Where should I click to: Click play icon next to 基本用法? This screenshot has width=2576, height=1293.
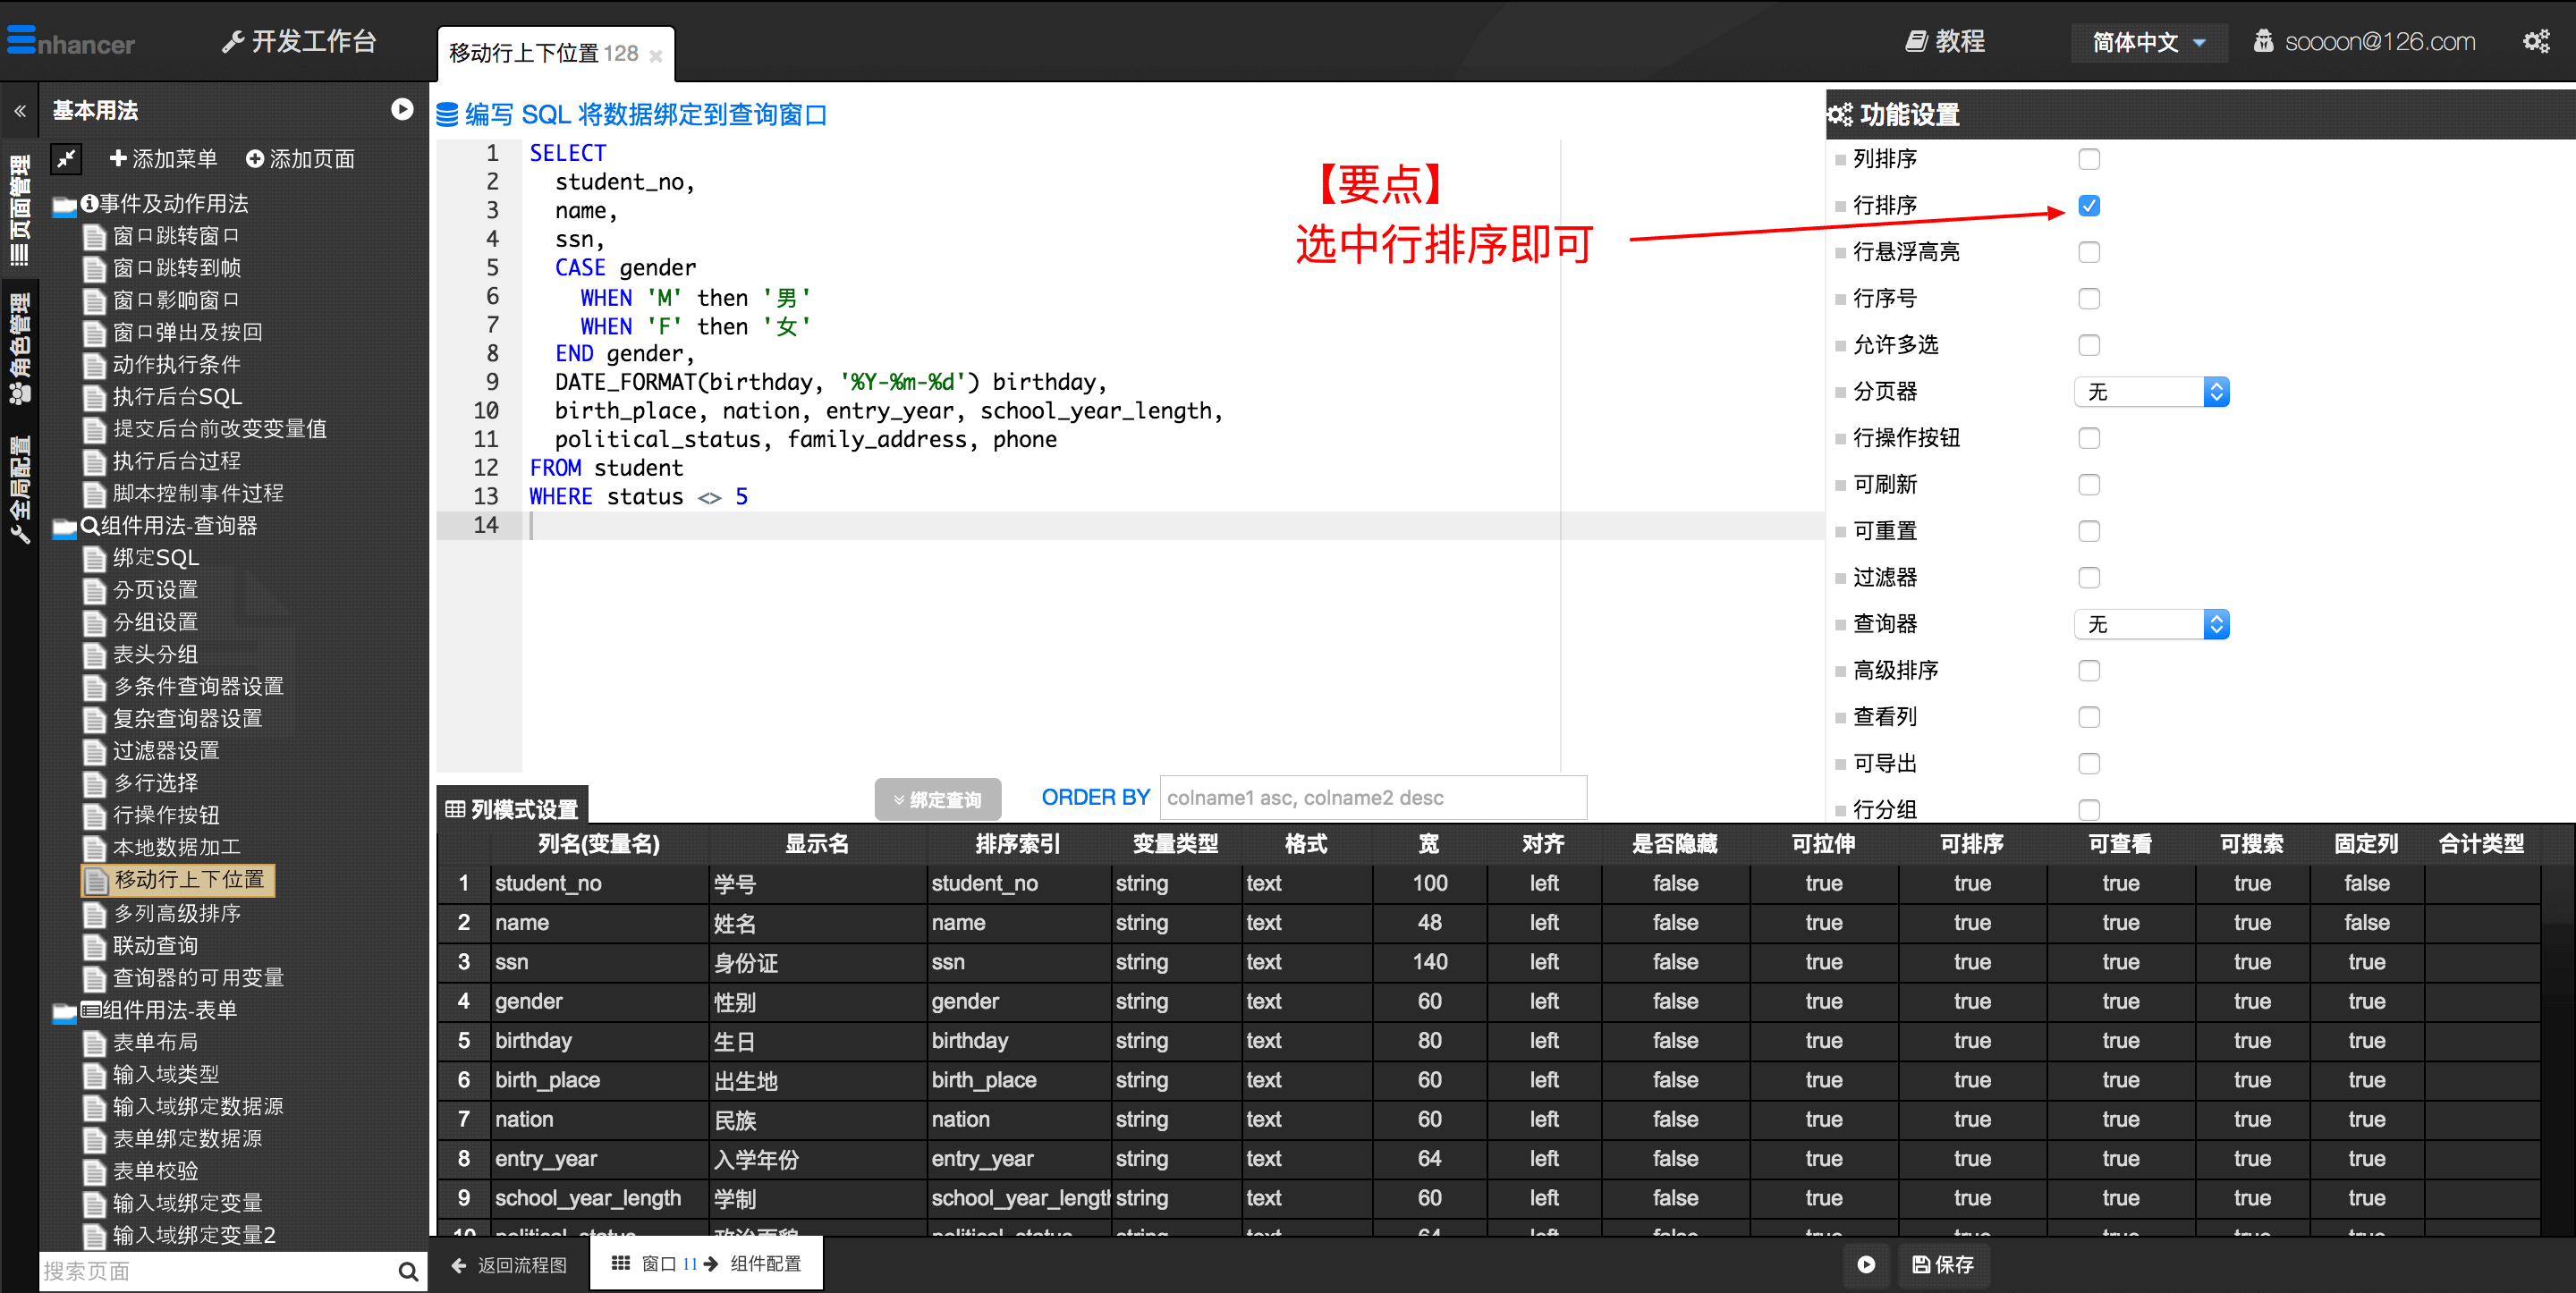[x=402, y=109]
